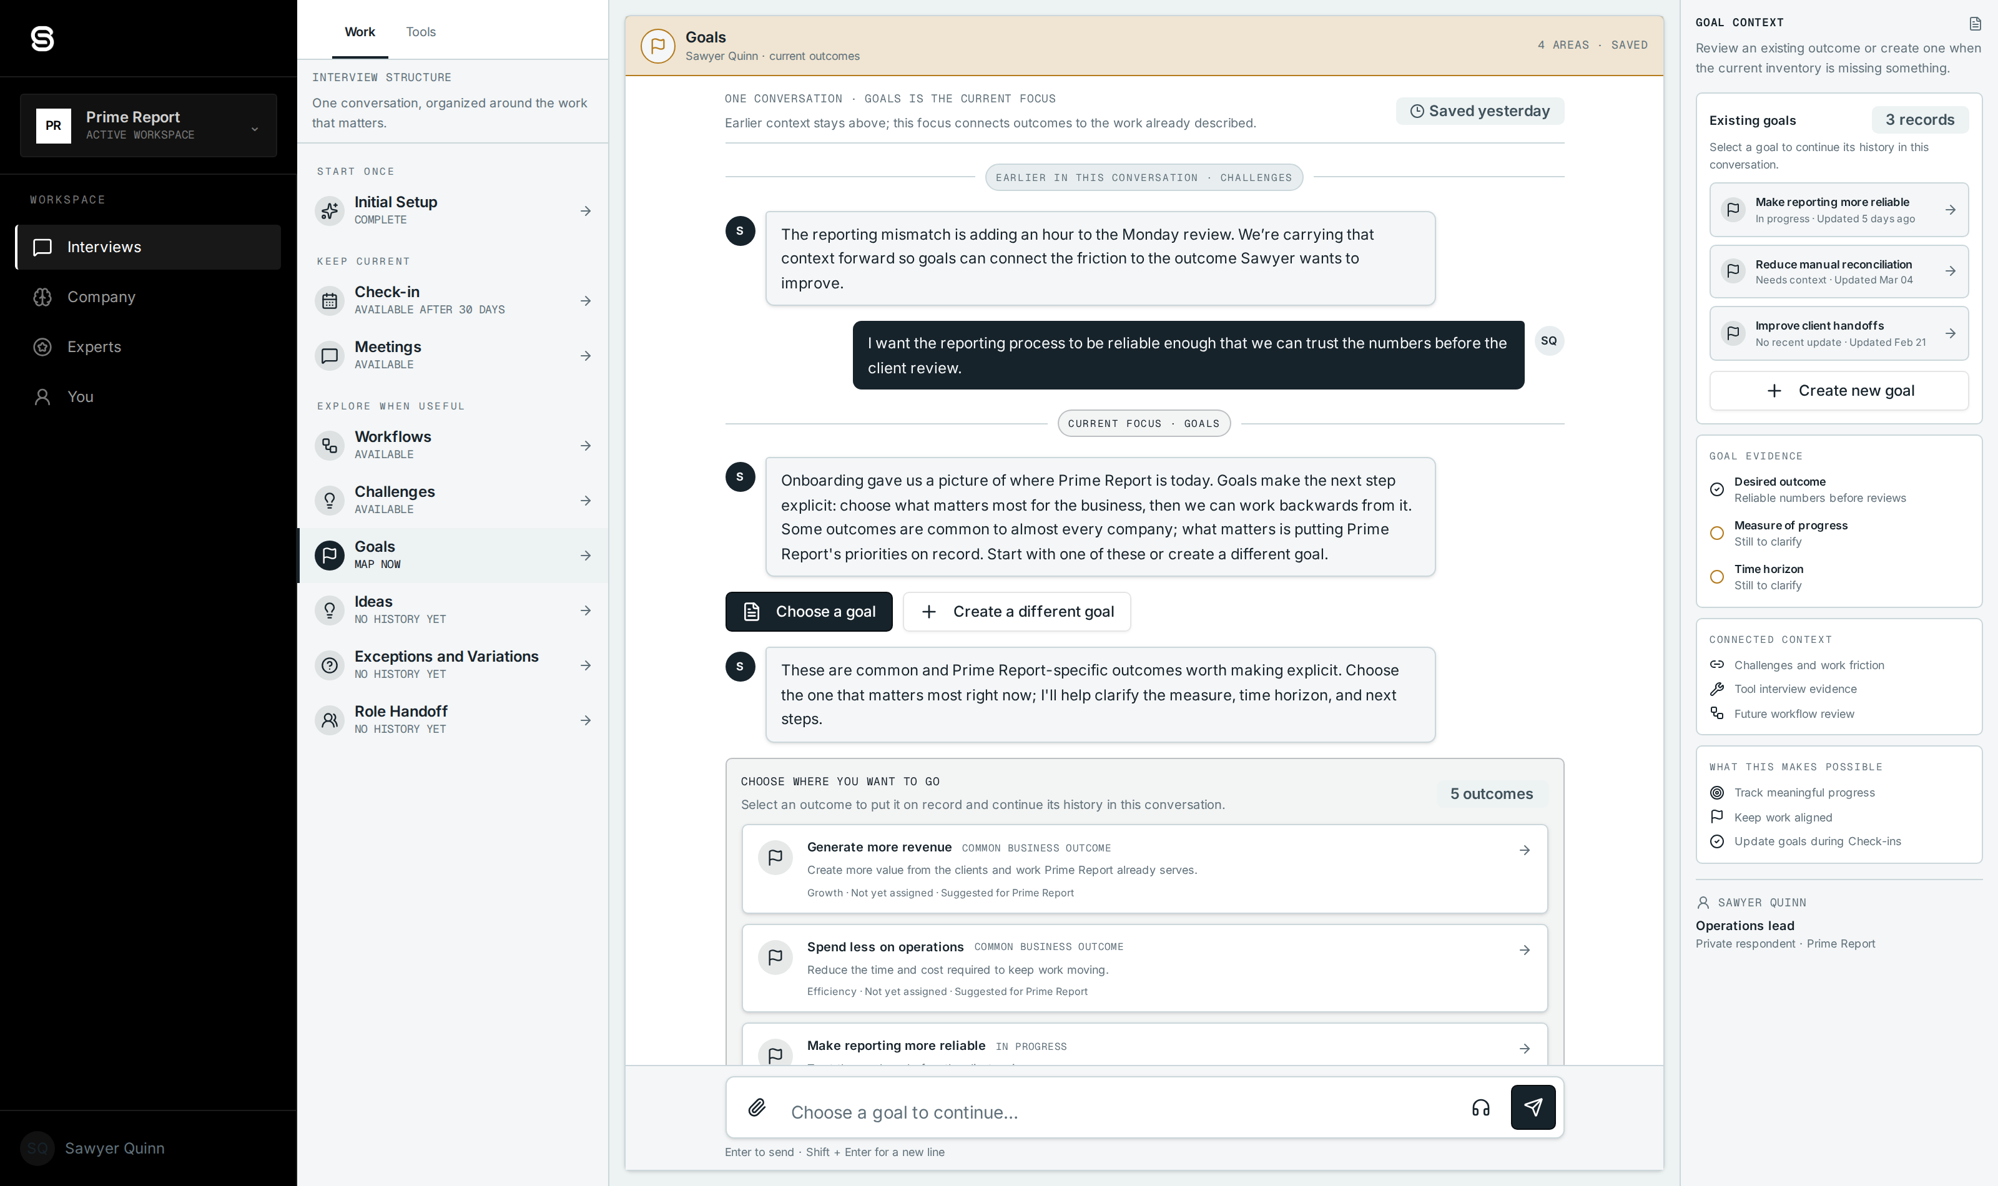Select the Generate more revenue outcome card

(x=1144, y=869)
